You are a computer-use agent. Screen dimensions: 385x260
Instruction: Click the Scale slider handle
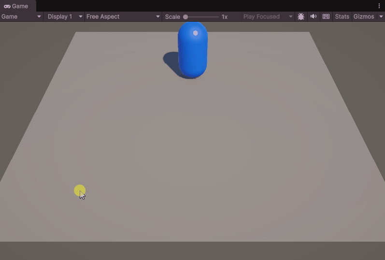(x=185, y=17)
